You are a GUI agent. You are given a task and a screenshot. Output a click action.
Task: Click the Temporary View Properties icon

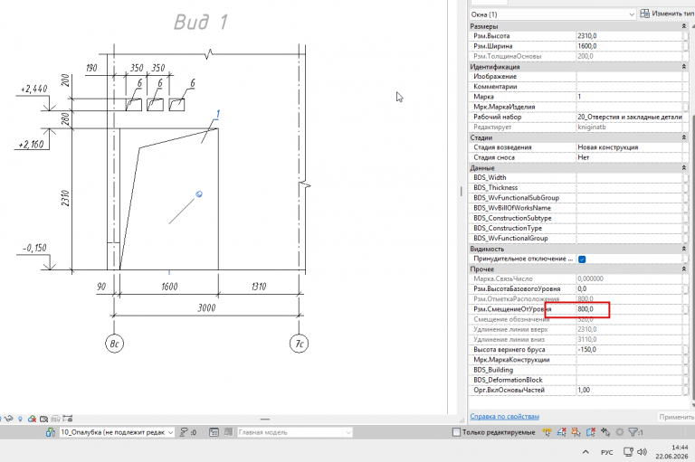pyautogui.click(x=43, y=419)
